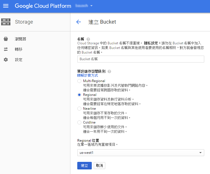
Task: Open the us-west1 location dropdown
Action: coord(140,153)
